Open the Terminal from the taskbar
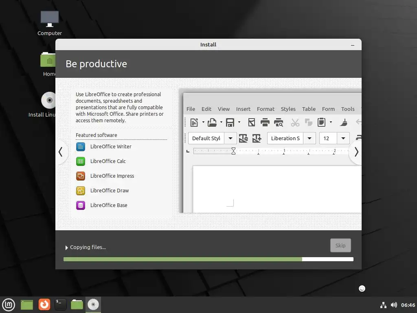The height and width of the screenshot is (313, 417). pos(60,304)
